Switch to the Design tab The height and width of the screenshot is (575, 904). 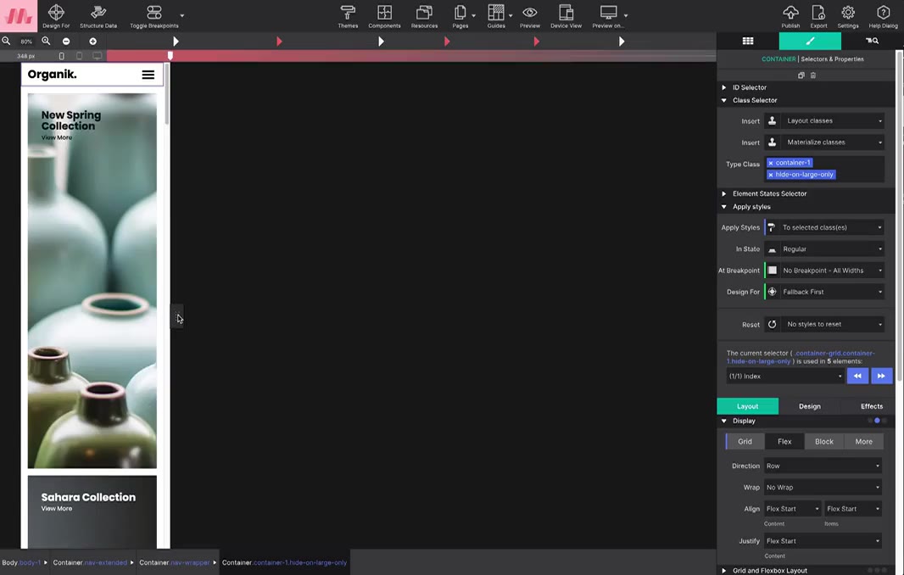(x=809, y=406)
